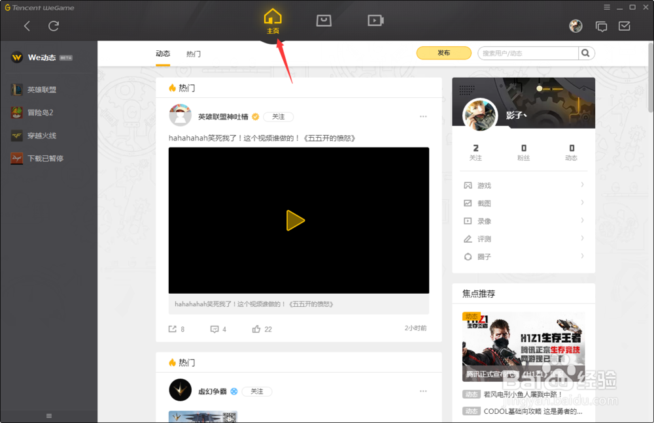
Task: Click the 搜索用户/动态 search field
Action: (529, 54)
